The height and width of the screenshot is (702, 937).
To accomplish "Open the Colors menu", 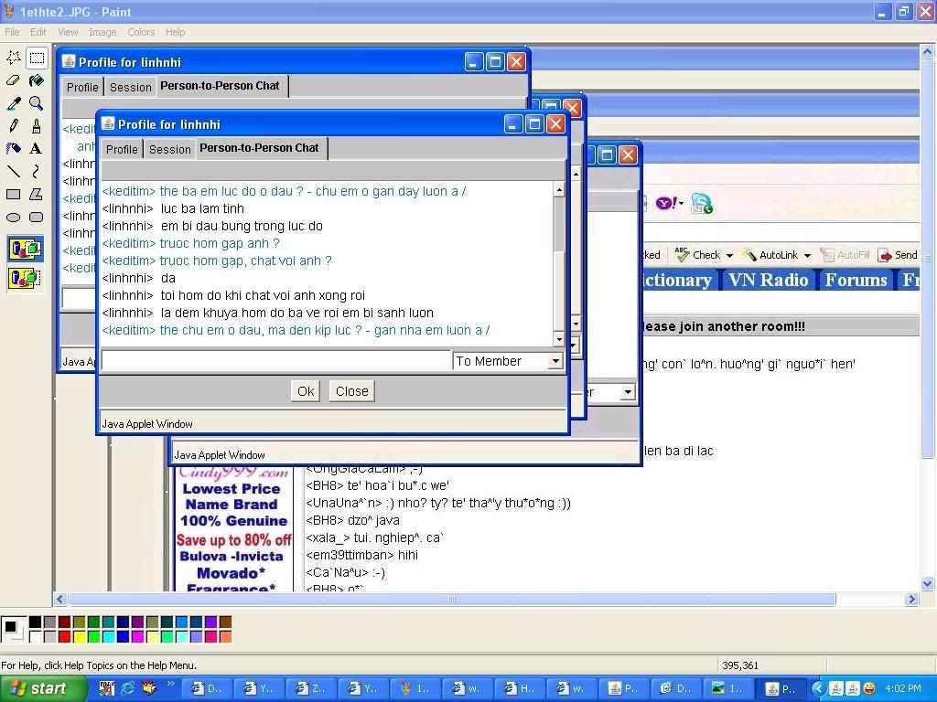I will [x=141, y=32].
